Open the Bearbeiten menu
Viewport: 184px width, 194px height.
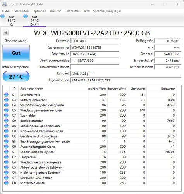(21, 11)
